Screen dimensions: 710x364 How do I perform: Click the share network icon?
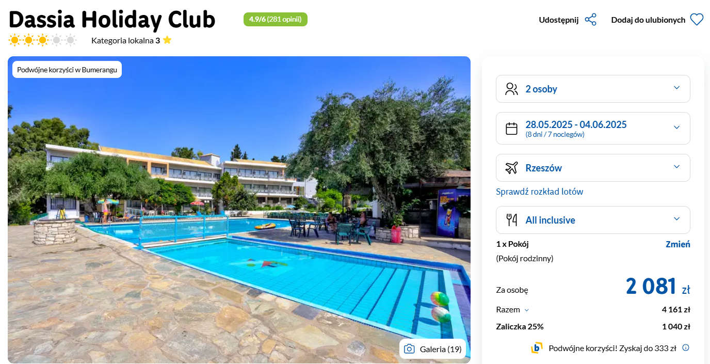[x=591, y=20]
